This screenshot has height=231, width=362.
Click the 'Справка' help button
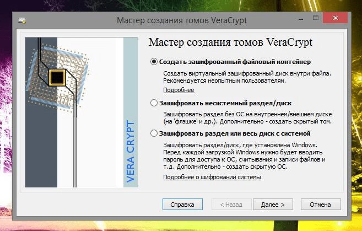click(x=182, y=205)
